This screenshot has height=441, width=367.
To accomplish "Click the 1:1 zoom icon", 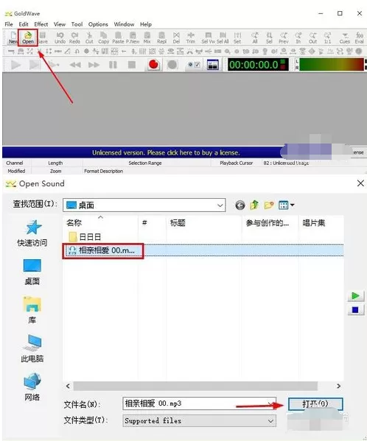I will pos(327,38).
